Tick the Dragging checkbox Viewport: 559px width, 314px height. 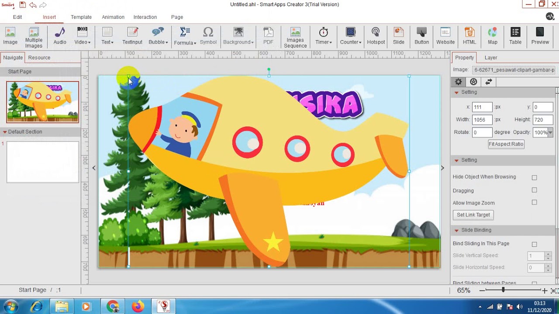(x=534, y=190)
